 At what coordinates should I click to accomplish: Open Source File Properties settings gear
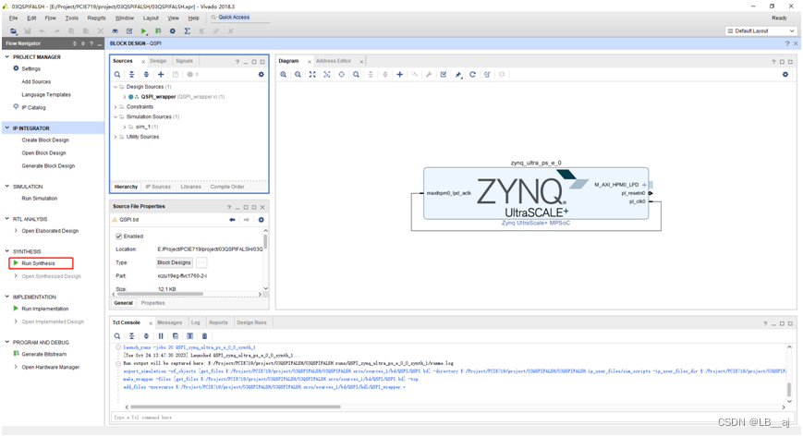262,220
